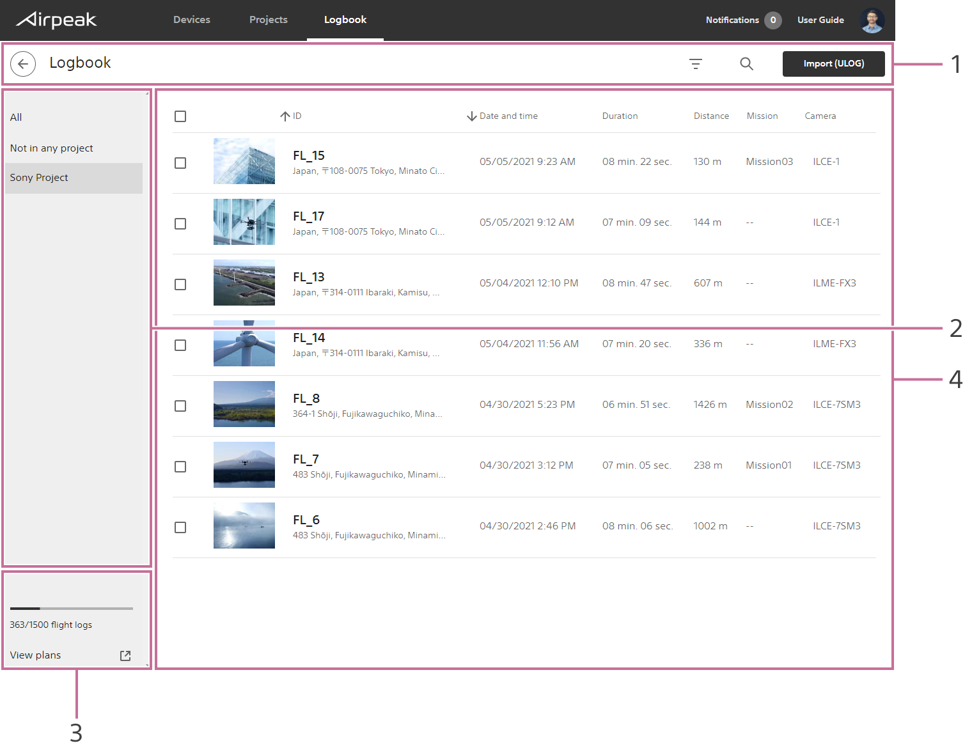This screenshot has width=972, height=748.
Task: Open the Projects tab
Action: [x=268, y=20]
